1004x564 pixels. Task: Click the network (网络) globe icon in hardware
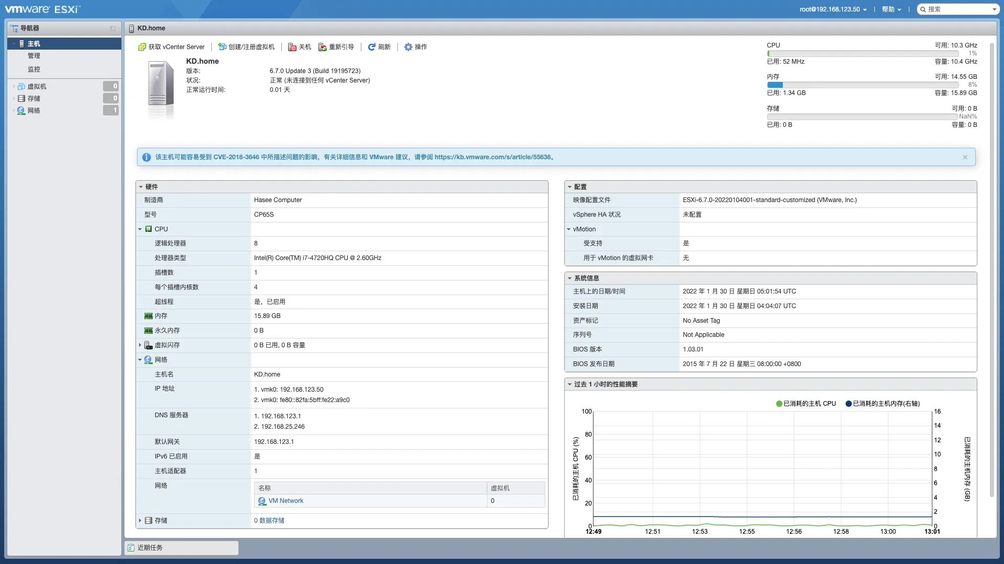[149, 360]
